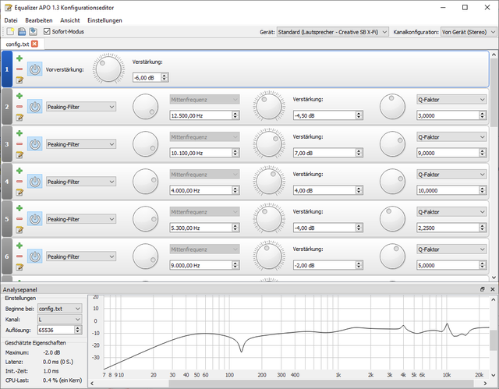Open the Kanal dropdown in Analysepanel
Screen dimensions: 499x389
tap(60, 320)
